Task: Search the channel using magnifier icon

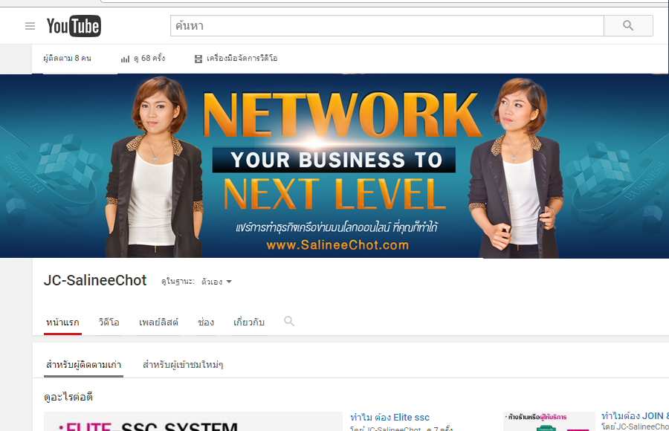Action: point(289,322)
